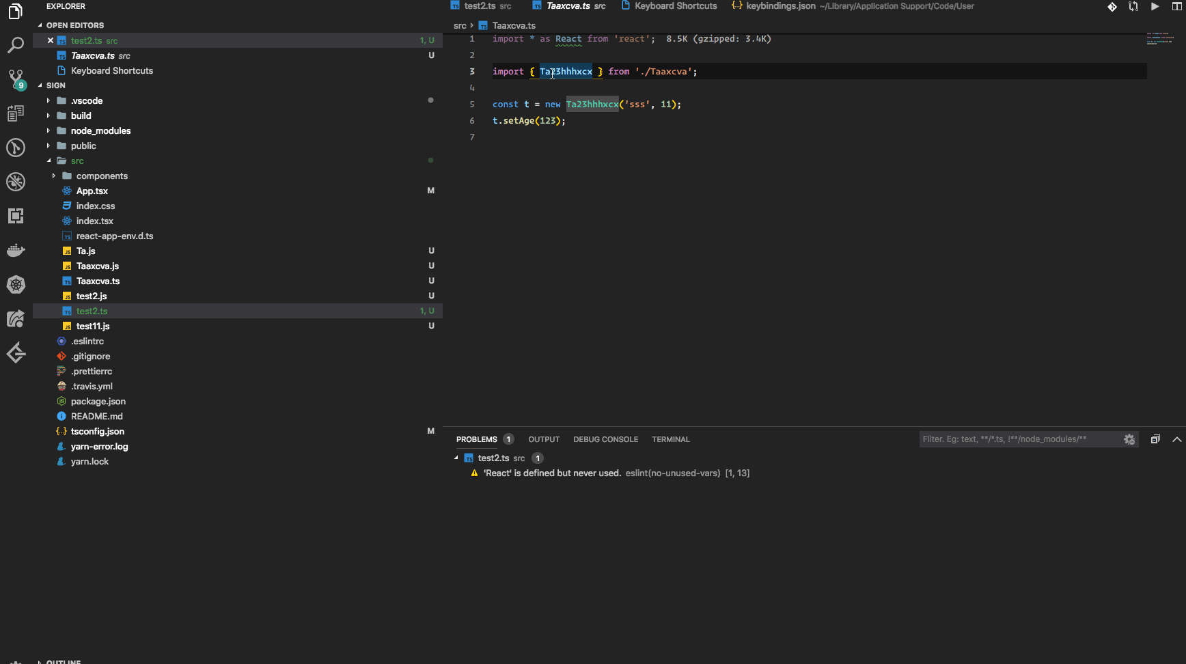Click the split editor icon
The width and height of the screenshot is (1186, 664).
pos(1176,7)
